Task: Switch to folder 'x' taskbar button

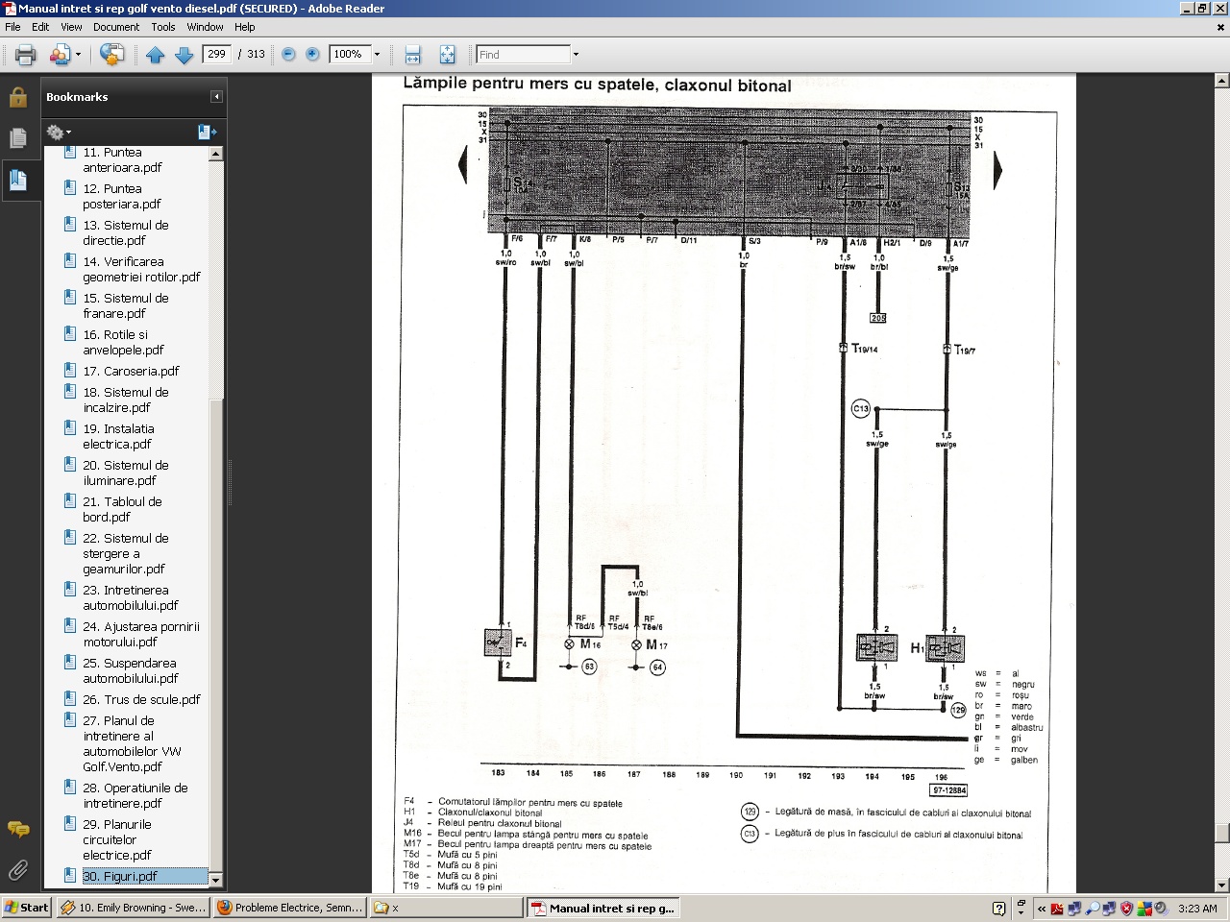Action: pyautogui.click(x=446, y=908)
